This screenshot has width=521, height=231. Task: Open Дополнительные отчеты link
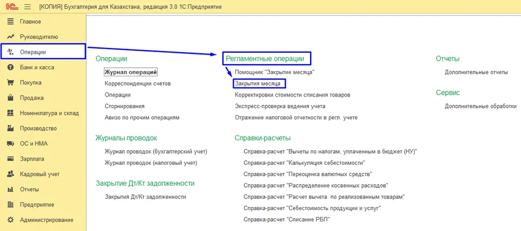476,72
